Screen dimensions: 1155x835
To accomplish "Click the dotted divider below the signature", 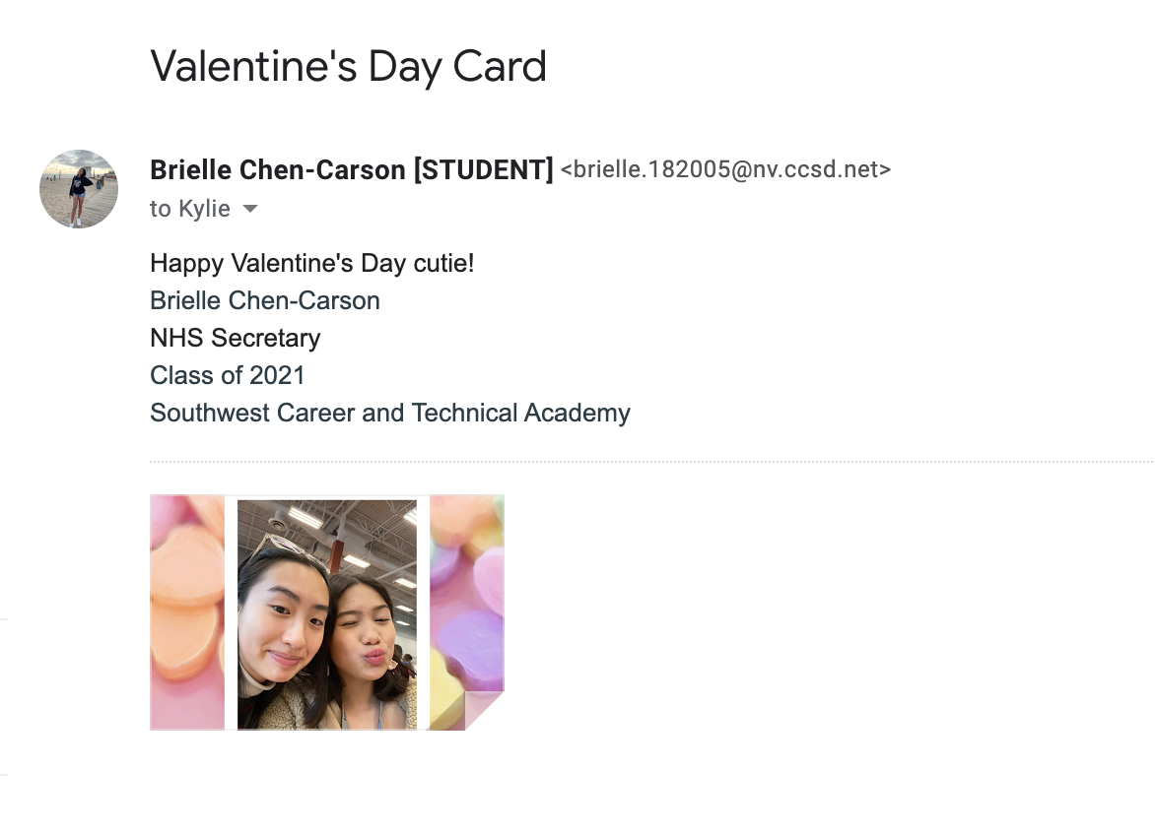I will point(650,461).
